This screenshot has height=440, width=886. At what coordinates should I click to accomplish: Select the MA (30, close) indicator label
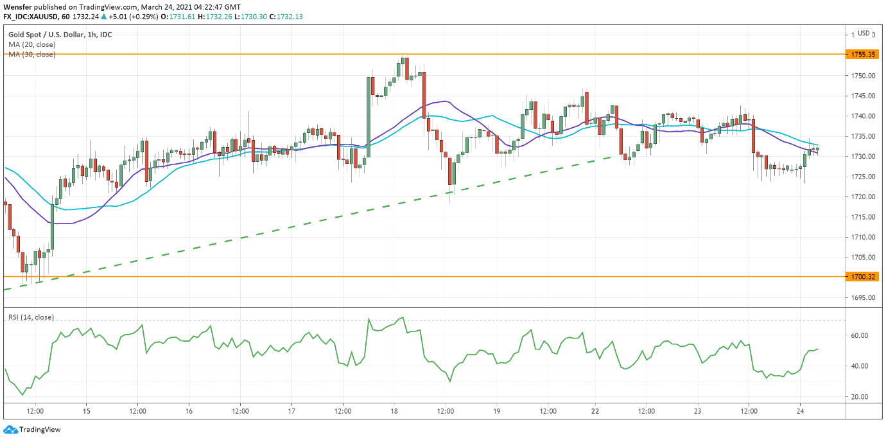(32, 55)
